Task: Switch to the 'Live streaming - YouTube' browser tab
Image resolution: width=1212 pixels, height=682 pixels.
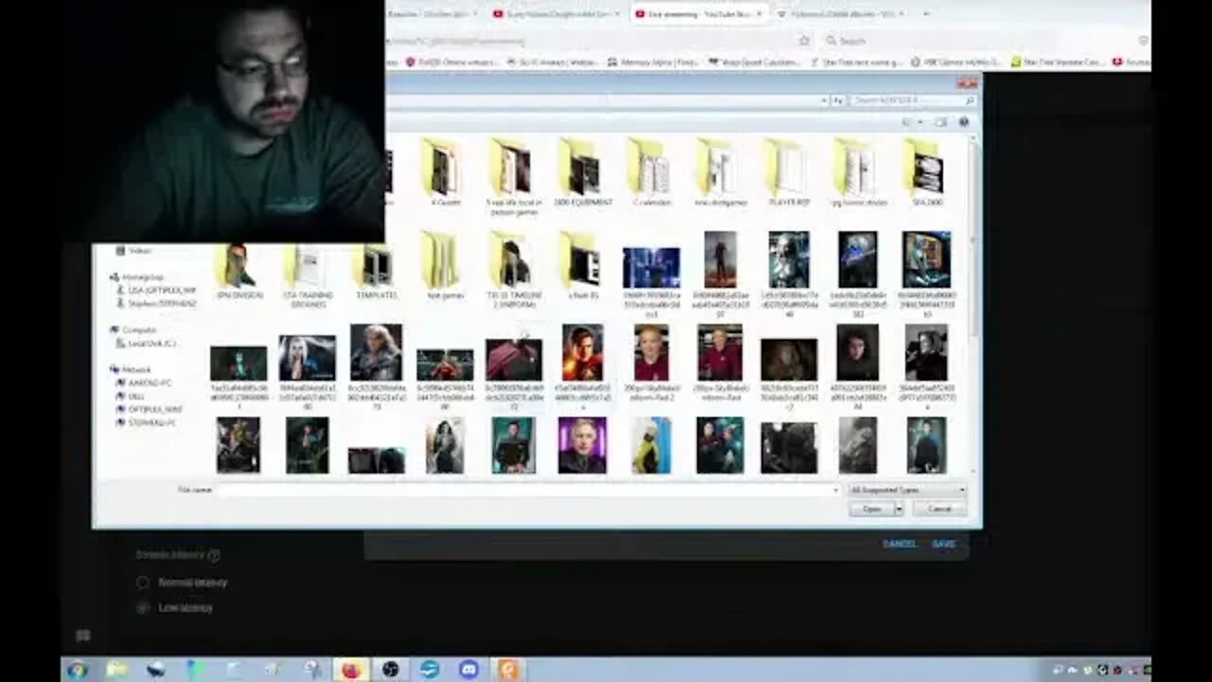Action: point(699,14)
